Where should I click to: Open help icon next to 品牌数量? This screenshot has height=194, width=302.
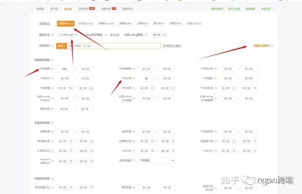[52, 132]
